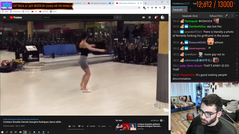Close the hasanabi Chatterino tab
The height and width of the screenshot is (134, 239).
(185, 10)
